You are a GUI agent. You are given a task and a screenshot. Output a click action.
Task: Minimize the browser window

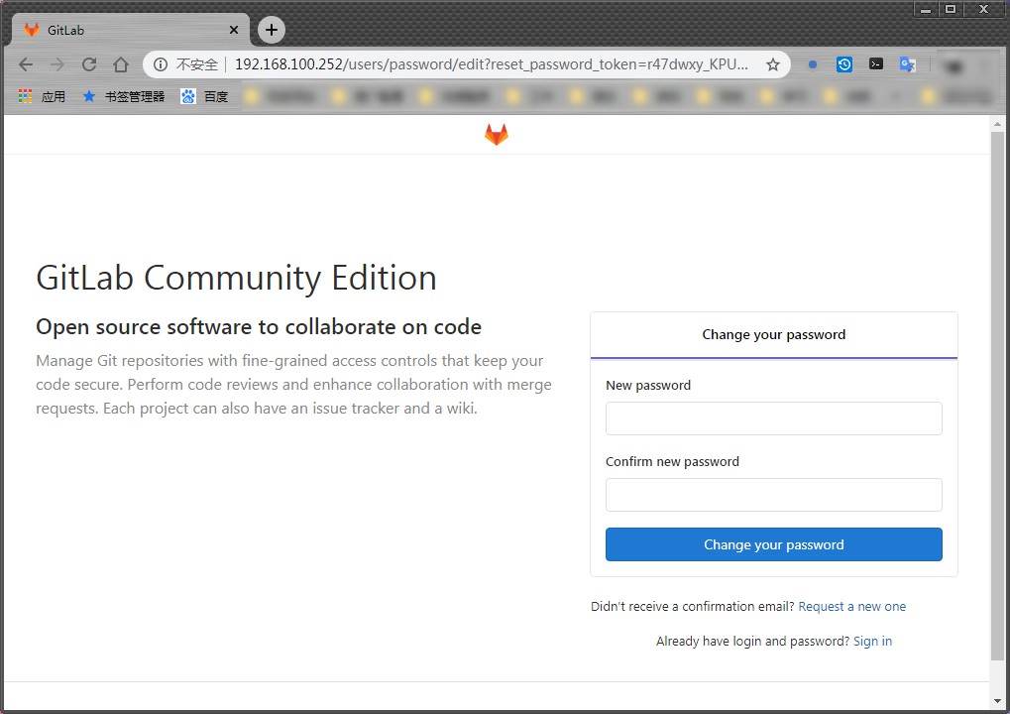[x=926, y=9]
